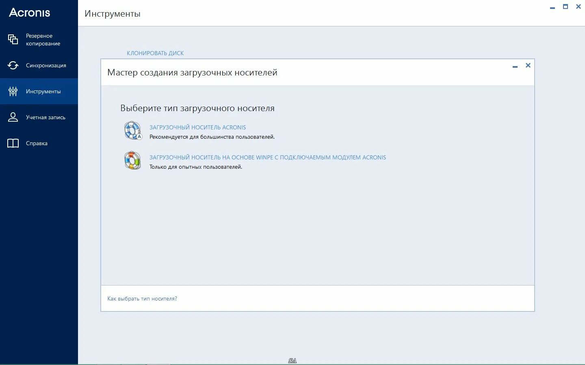Minimize the main Acronis window
Screen dimensions: 585x365
coord(552,7)
